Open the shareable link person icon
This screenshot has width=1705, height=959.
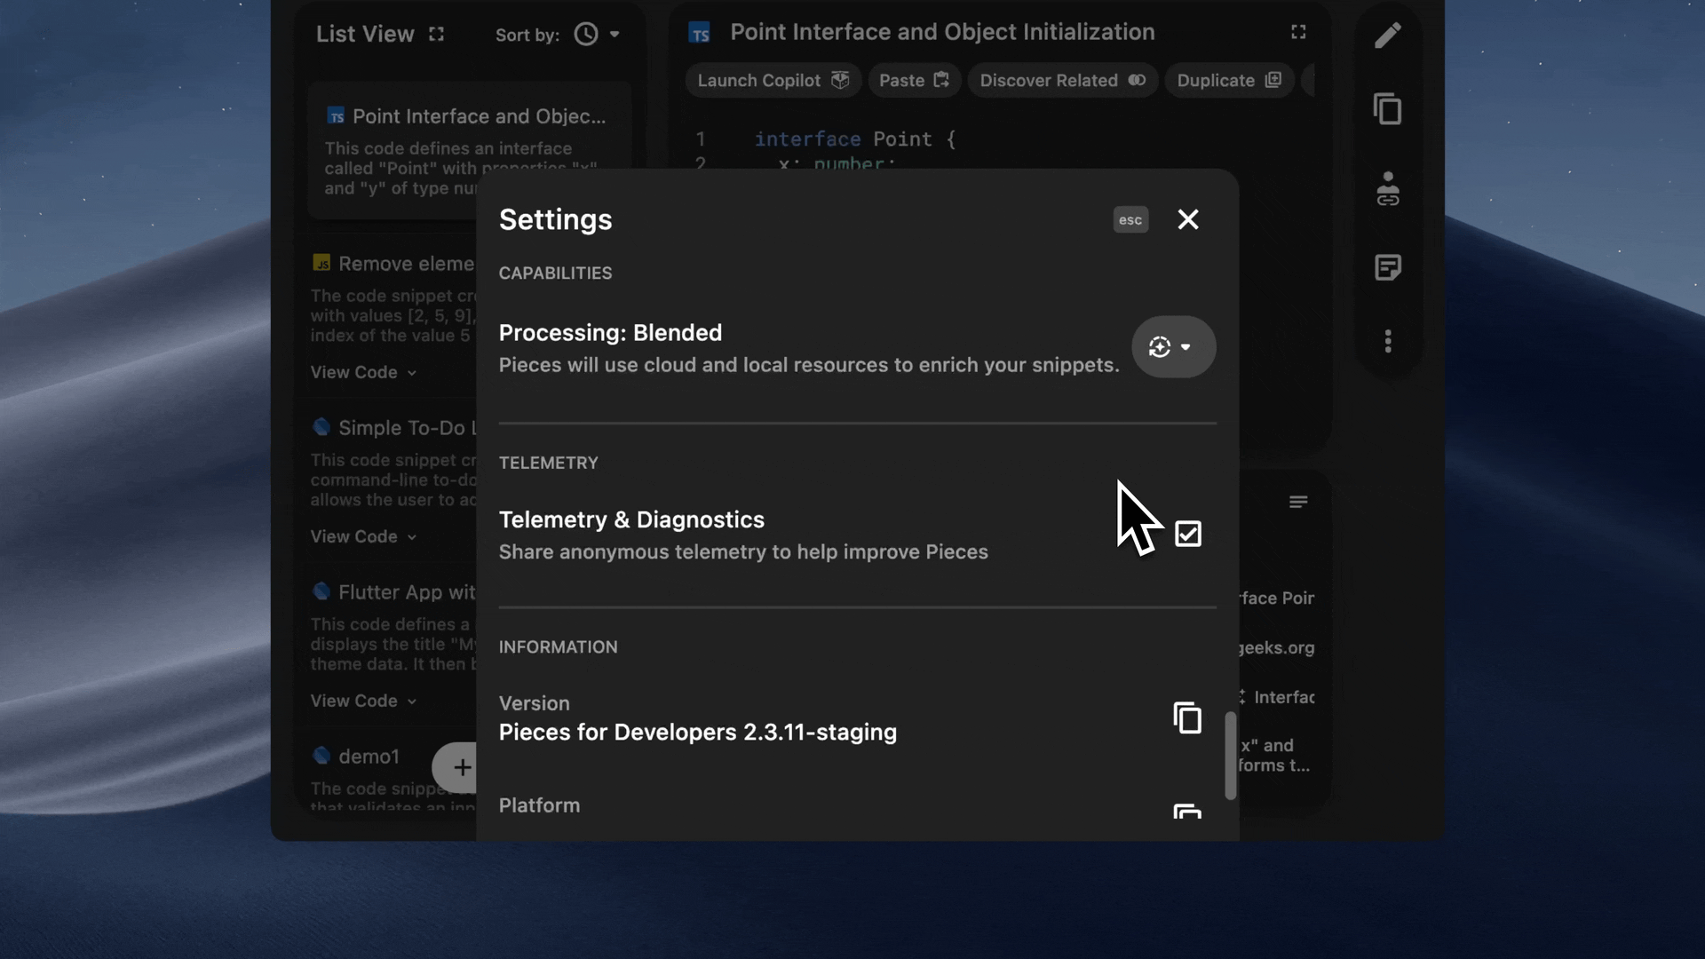point(1387,188)
